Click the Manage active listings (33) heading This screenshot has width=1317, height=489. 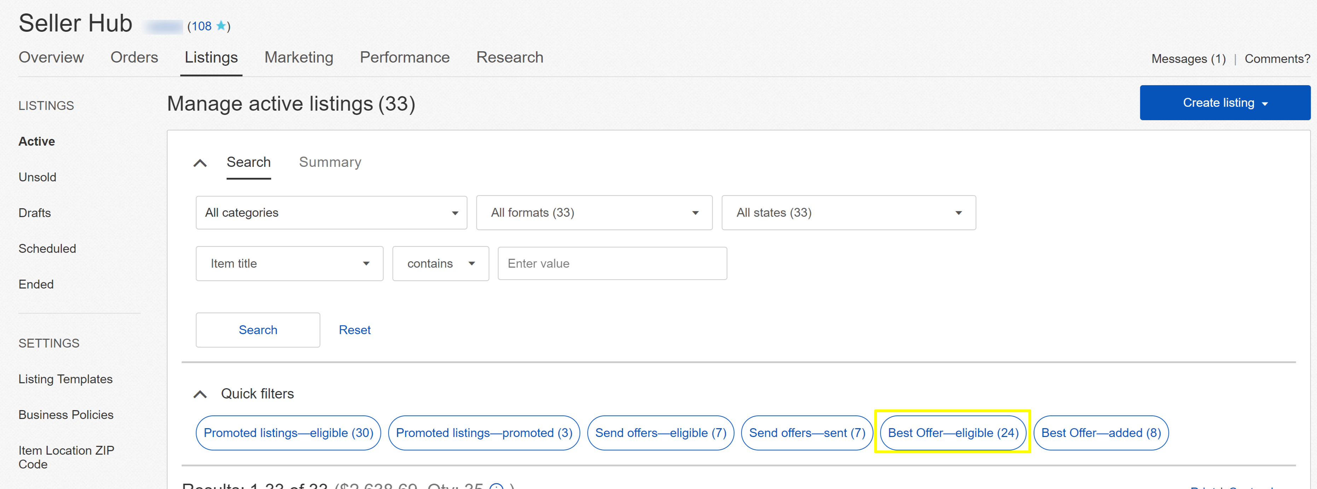click(x=291, y=104)
